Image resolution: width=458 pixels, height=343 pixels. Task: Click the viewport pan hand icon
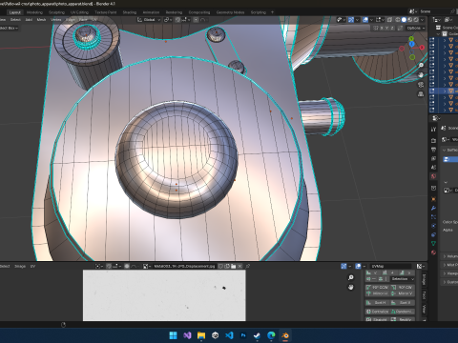pos(421,75)
